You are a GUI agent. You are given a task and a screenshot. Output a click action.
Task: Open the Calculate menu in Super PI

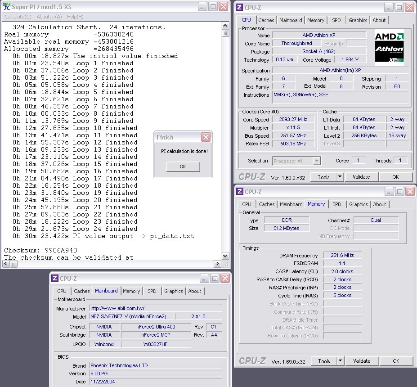[x=18, y=17]
